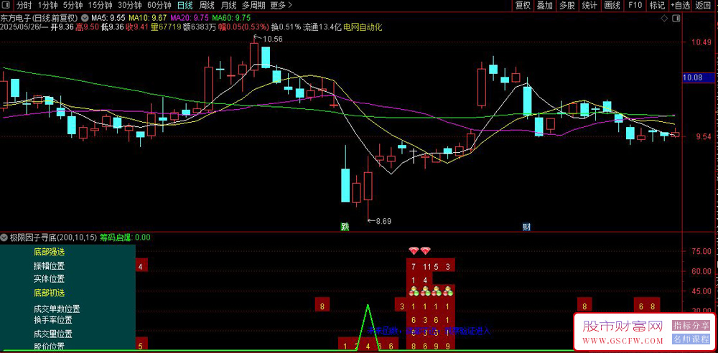Switch to 15分钟 chart period
718x353 pixels.
point(100,6)
